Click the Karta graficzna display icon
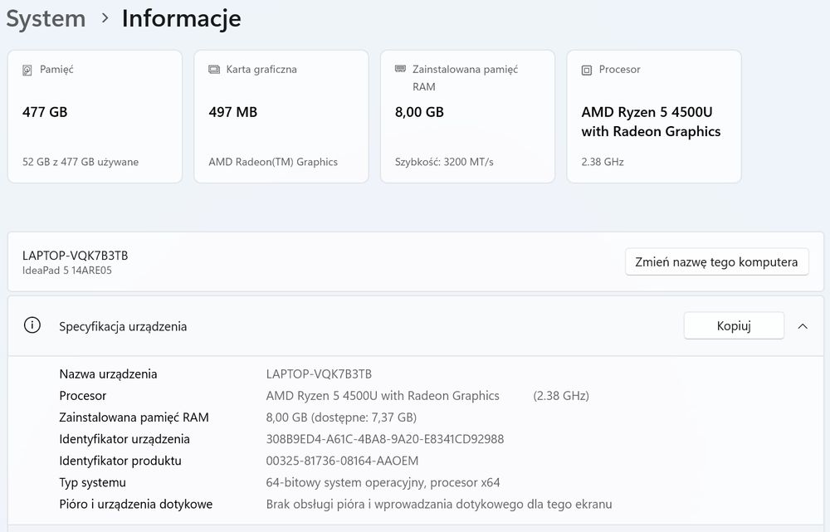The width and height of the screenshot is (830, 532). (214, 70)
